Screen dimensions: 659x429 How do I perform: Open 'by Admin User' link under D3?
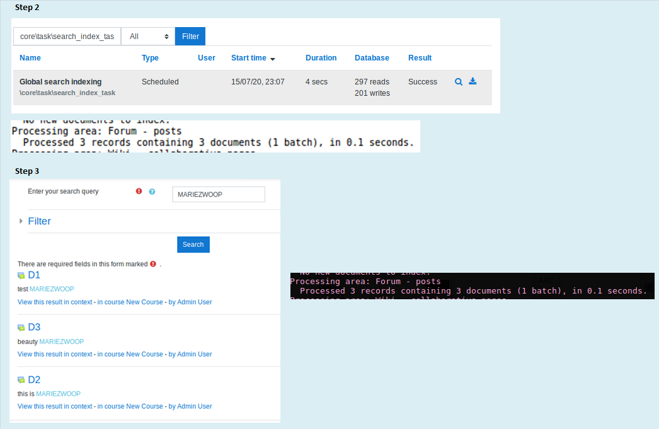[x=190, y=354]
